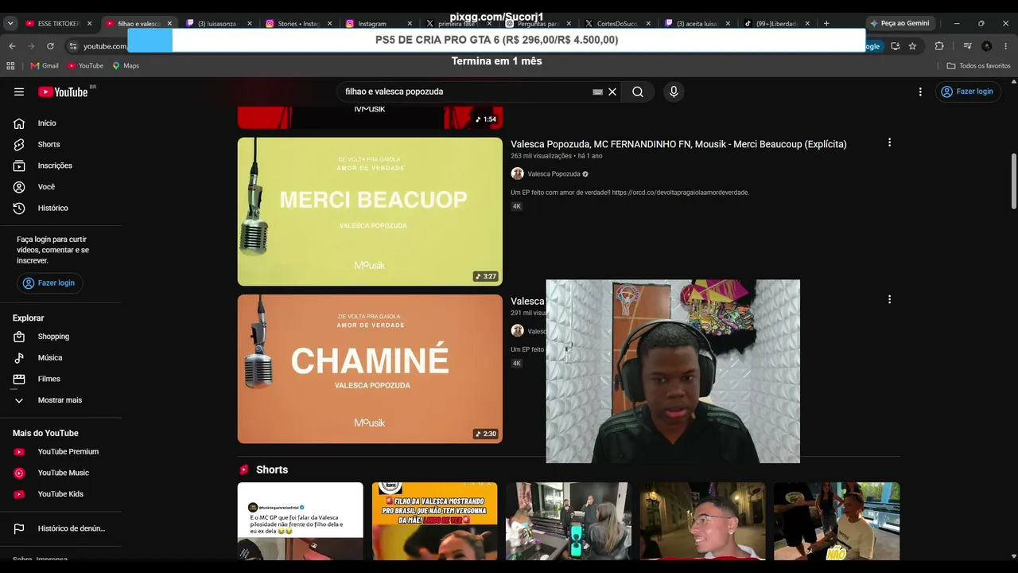Open the Chrome apps grid in bookmarks bar
This screenshot has width=1018, height=573.
click(x=10, y=65)
